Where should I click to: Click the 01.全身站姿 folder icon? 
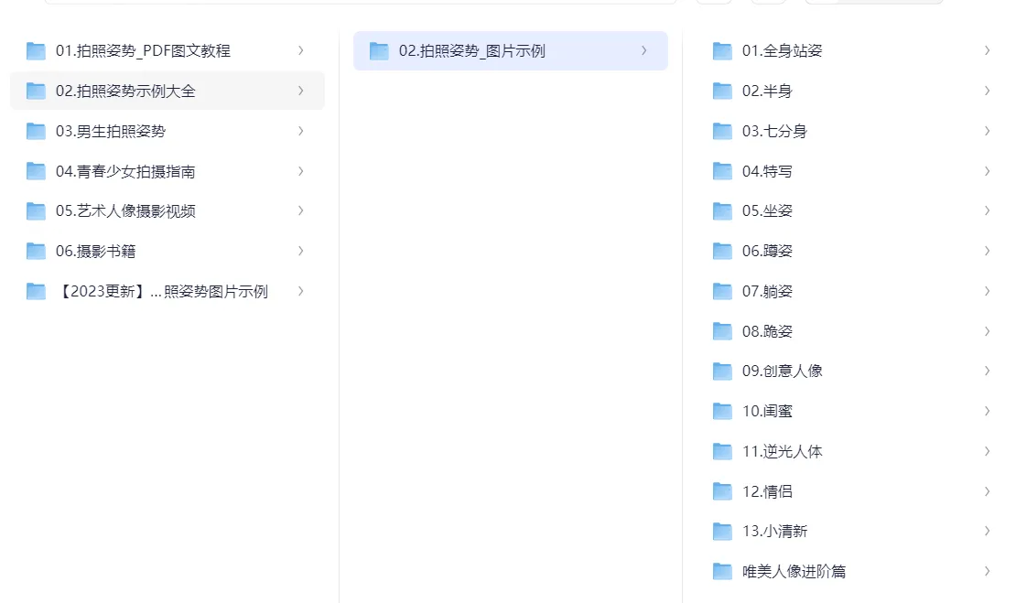722,51
